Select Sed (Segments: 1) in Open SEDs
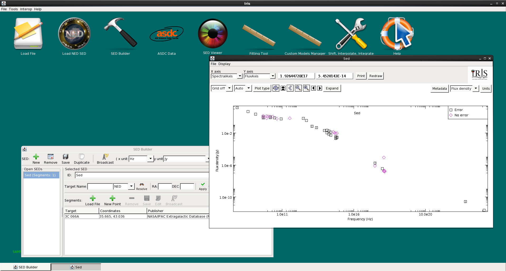Image resolution: width=506 pixels, height=271 pixels. (x=41, y=175)
